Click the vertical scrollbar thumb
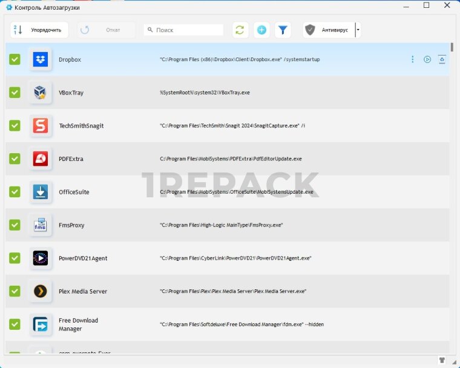The width and height of the screenshot is (460, 368). point(452,47)
